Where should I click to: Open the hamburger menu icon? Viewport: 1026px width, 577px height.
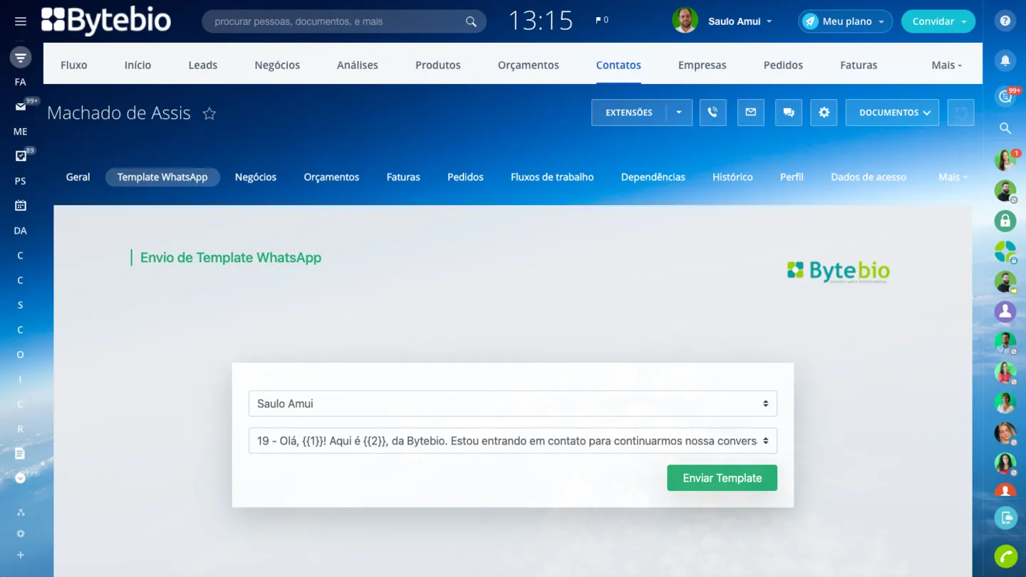click(21, 21)
